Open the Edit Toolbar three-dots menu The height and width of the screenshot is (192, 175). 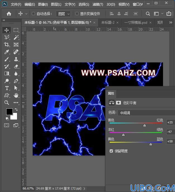pos(16,103)
